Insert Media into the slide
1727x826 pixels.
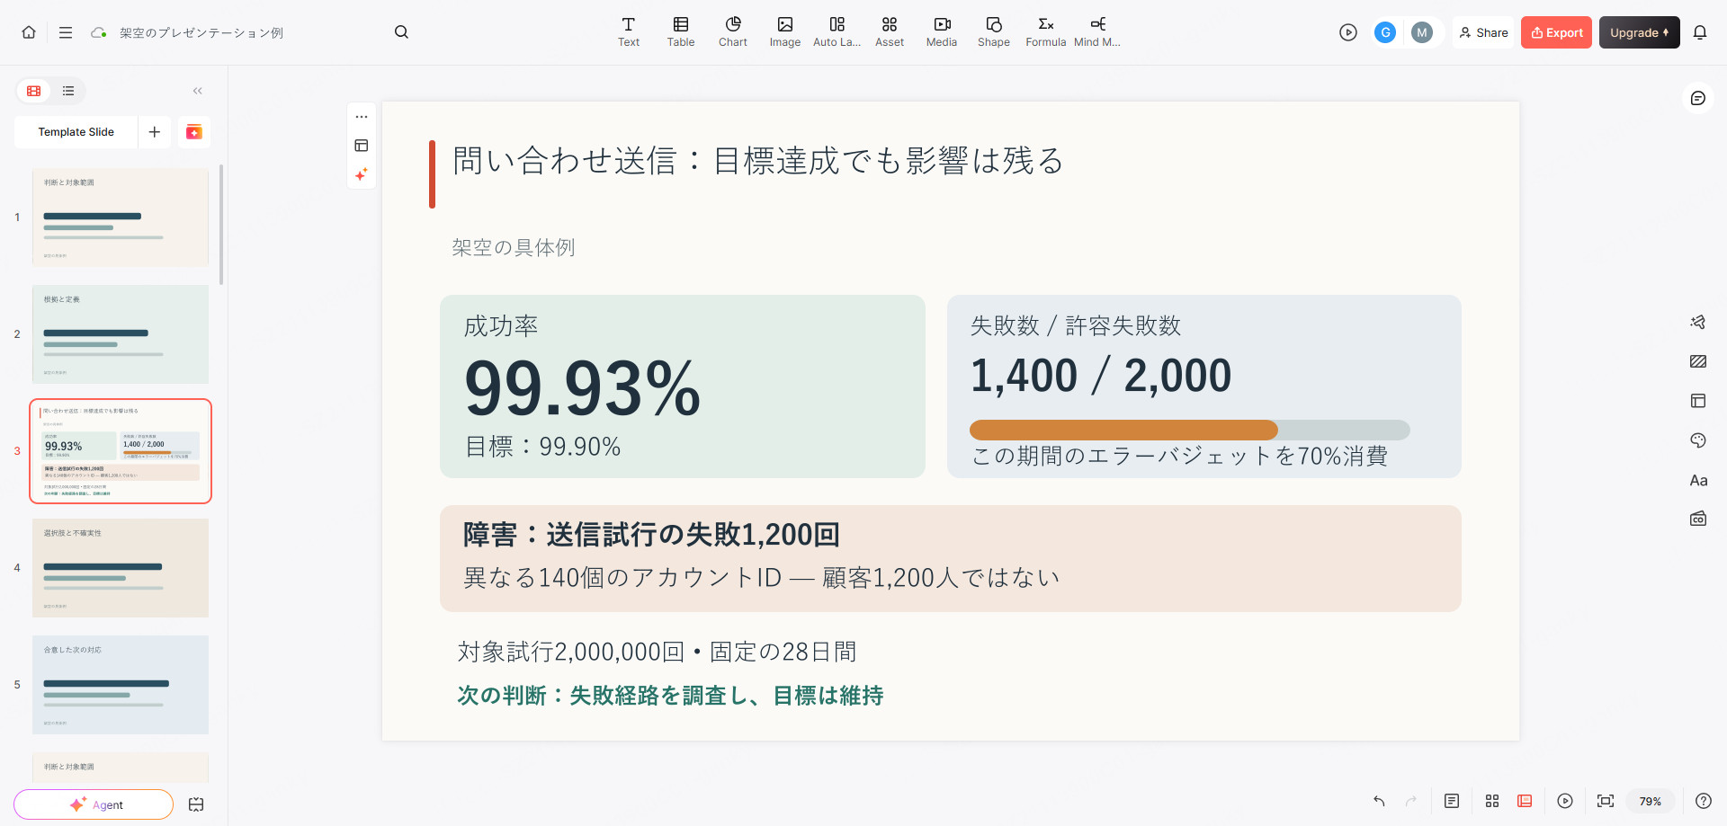pos(942,32)
